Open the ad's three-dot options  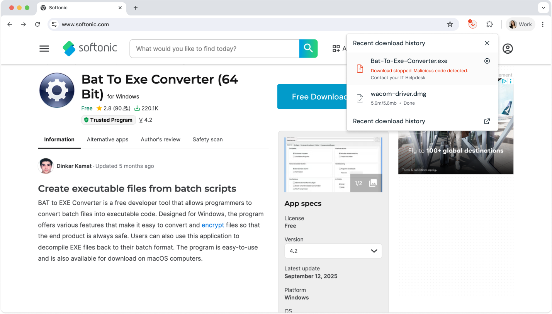[x=511, y=81]
